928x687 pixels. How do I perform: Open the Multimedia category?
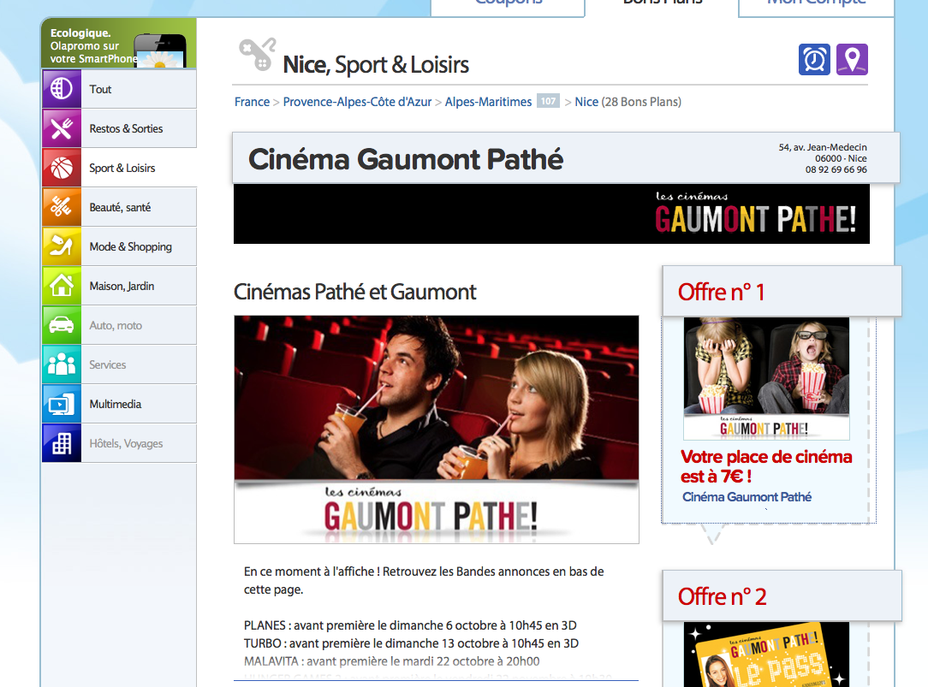coord(119,404)
